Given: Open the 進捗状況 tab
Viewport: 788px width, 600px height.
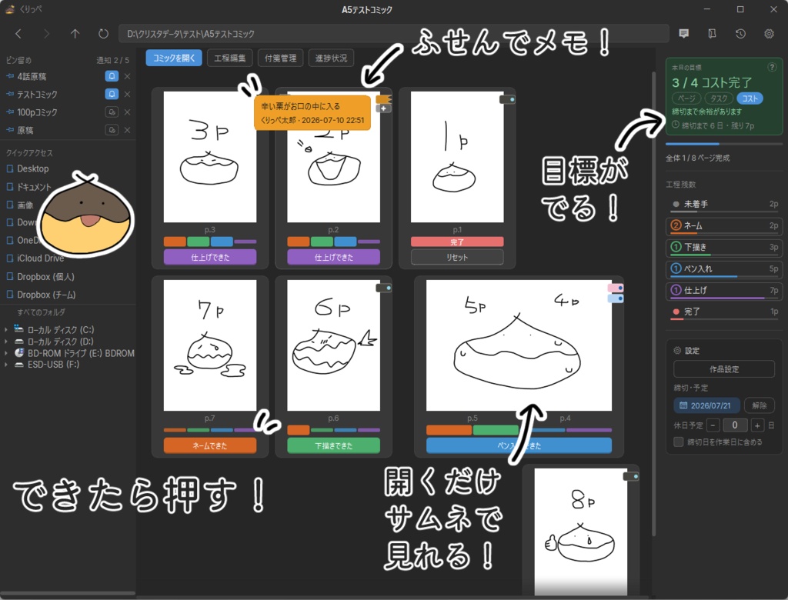Looking at the screenshot, I should 331,58.
